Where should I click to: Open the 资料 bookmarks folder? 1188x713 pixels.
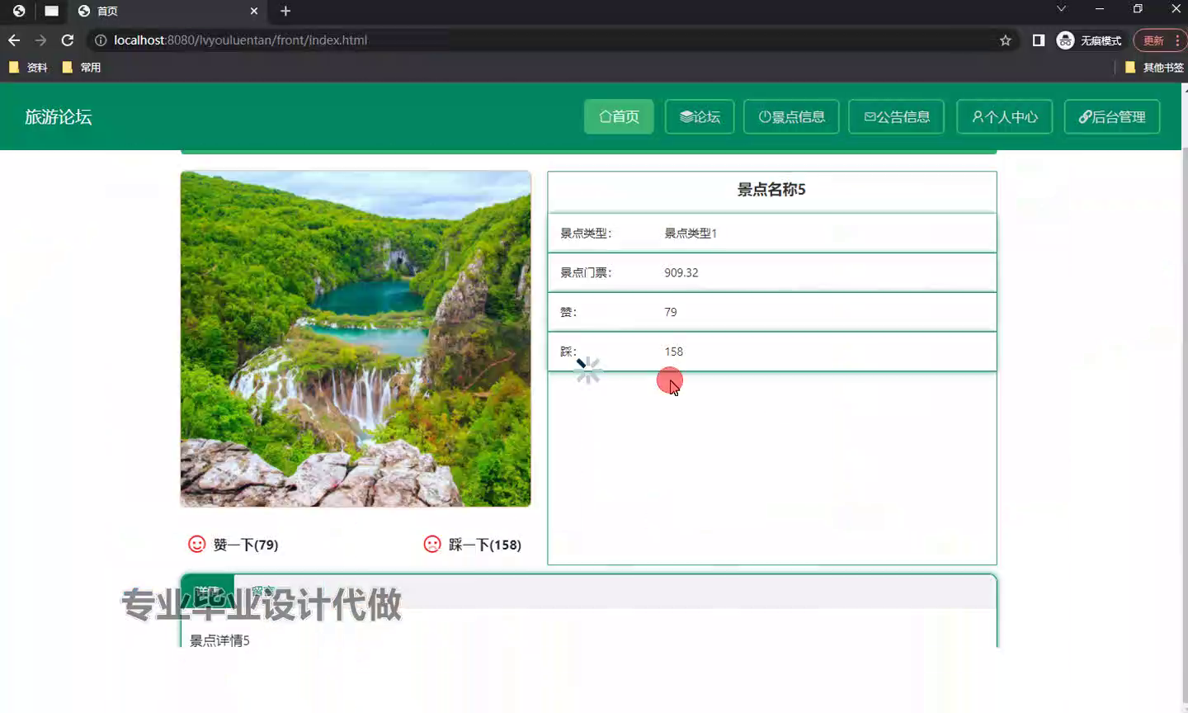pyautogui.click(x=28, y=68)
